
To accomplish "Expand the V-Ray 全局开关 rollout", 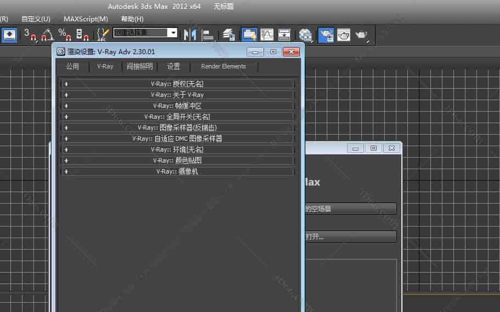I will 178,117.
